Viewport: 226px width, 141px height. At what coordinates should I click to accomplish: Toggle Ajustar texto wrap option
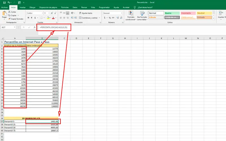point(86,13)
